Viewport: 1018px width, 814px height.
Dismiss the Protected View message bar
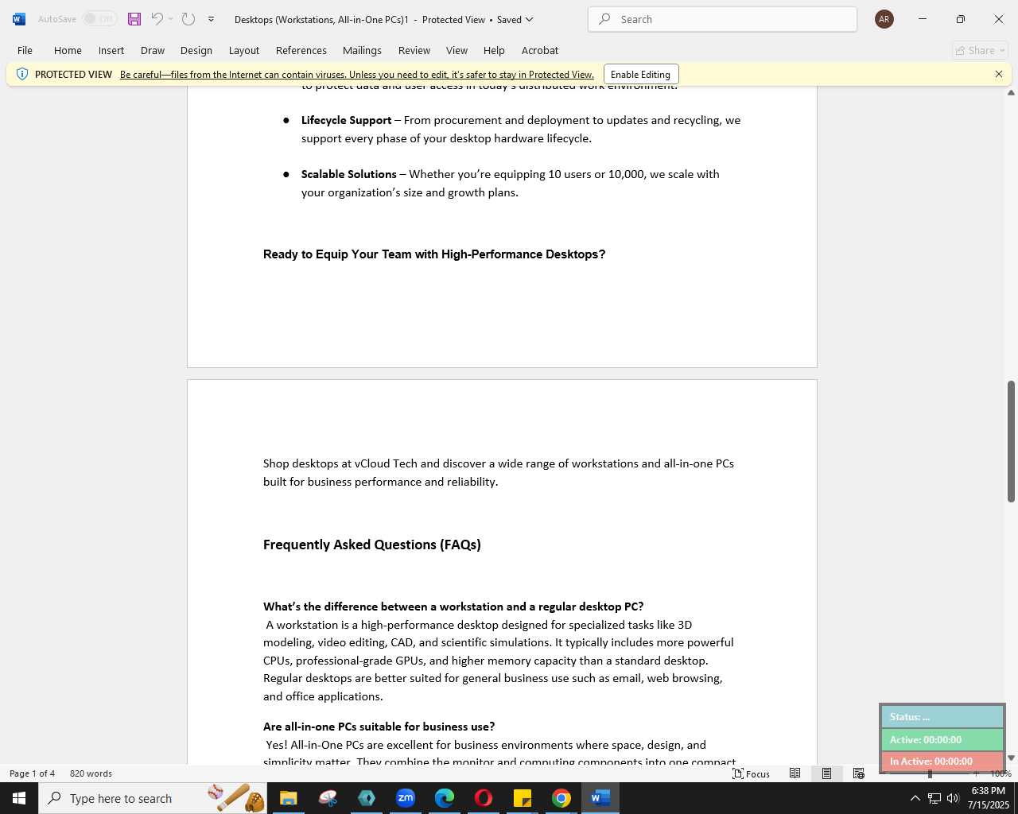click(999, 74)
